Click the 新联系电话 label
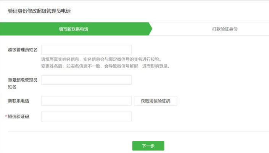This screenshot has width=269, height=153. click(x=18, y=101)
